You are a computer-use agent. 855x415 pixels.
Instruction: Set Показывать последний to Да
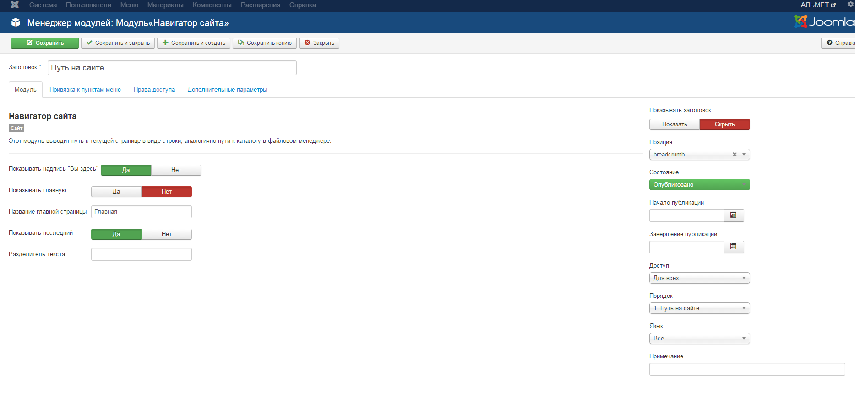[x=116, y=234]
